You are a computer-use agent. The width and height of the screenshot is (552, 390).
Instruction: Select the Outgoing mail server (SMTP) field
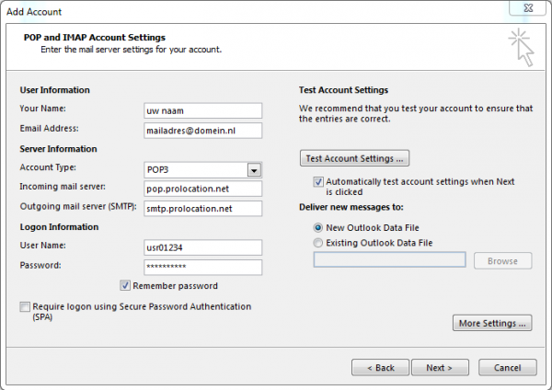[202, 208]
